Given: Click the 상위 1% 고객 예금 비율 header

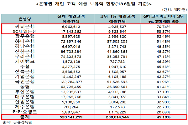Looking at the screenshot, I should coord(164,19).
